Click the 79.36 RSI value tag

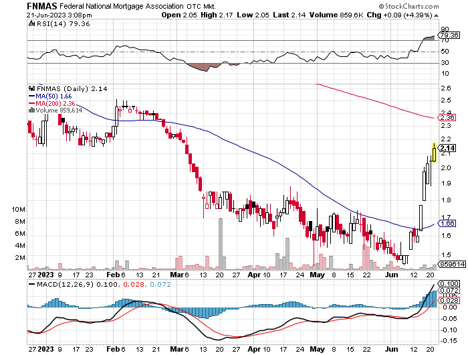(449, 35)
